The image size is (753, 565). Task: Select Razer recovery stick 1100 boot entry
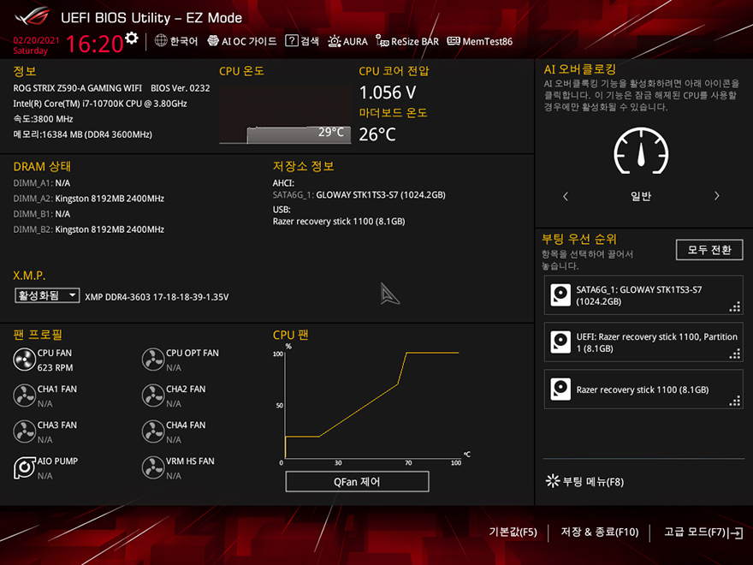[643, 390]
